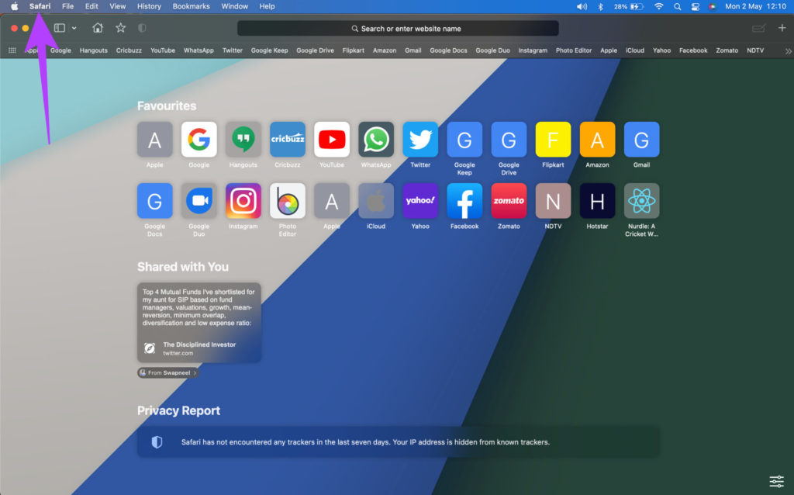Click the volume icon in menu bar
This screenshot has width=794, height=495.
[582, 6]
